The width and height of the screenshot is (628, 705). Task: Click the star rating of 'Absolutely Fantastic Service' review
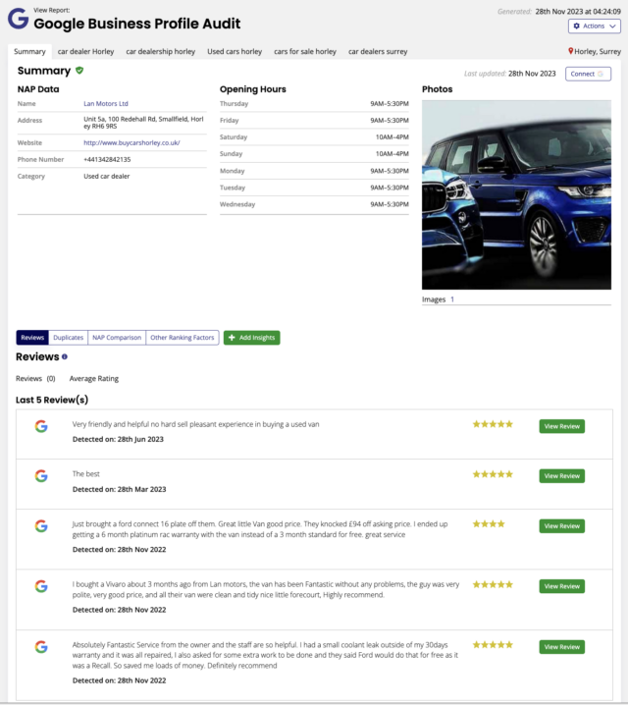[493, 645]
